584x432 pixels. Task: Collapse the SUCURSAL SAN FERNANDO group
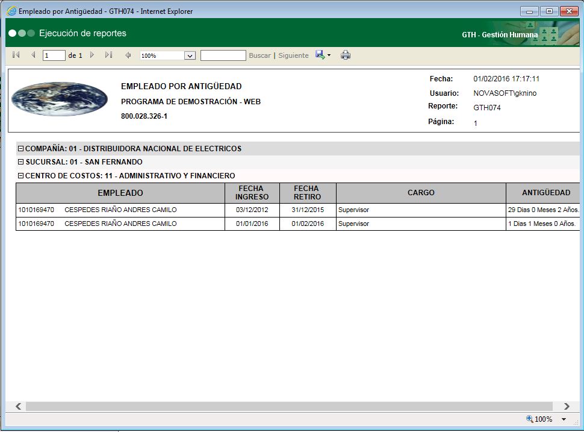point(20,161)
